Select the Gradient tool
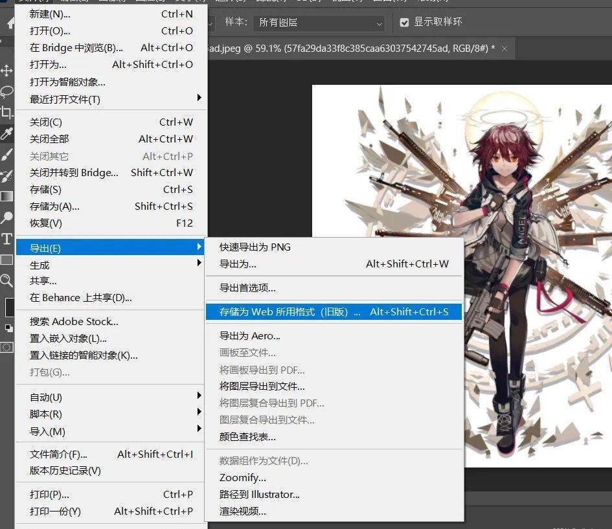The width and height of the screenshot is (612, 529). 6,196
